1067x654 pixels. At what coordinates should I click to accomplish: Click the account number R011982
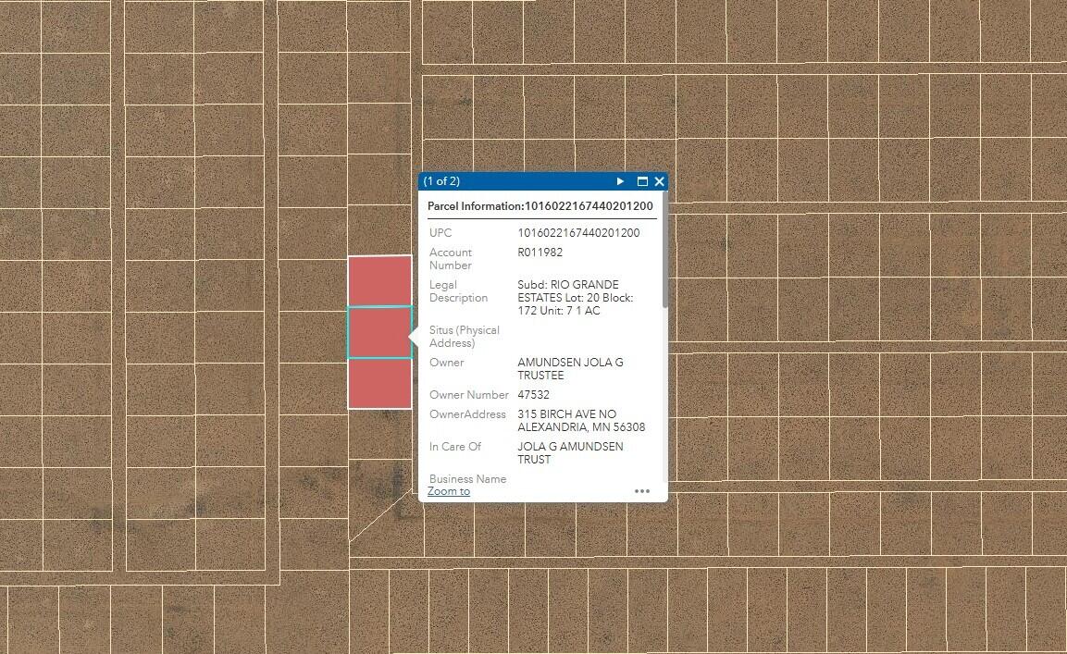coord(540,253)
